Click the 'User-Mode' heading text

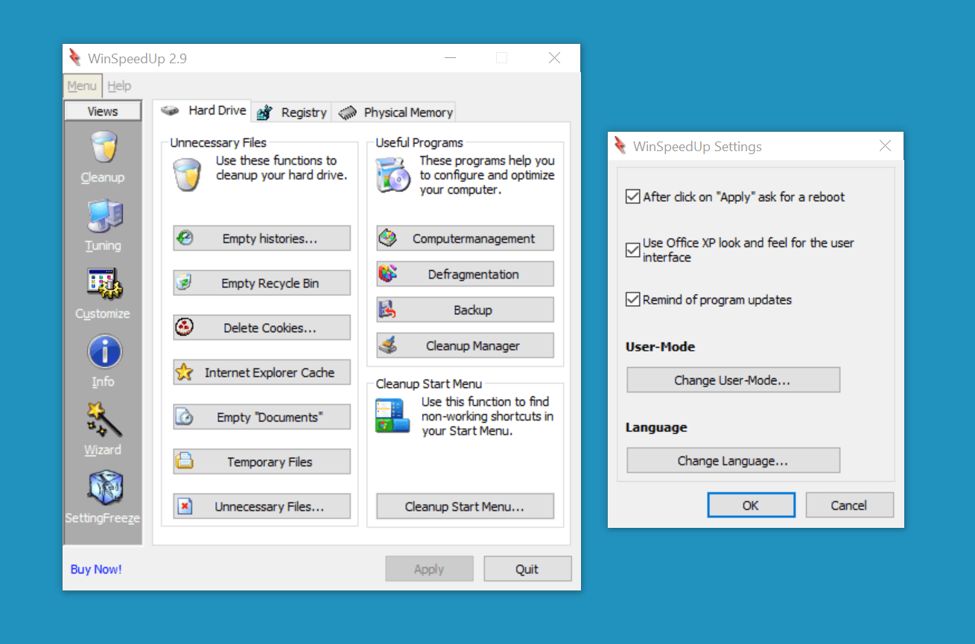[x=660, y=347]
